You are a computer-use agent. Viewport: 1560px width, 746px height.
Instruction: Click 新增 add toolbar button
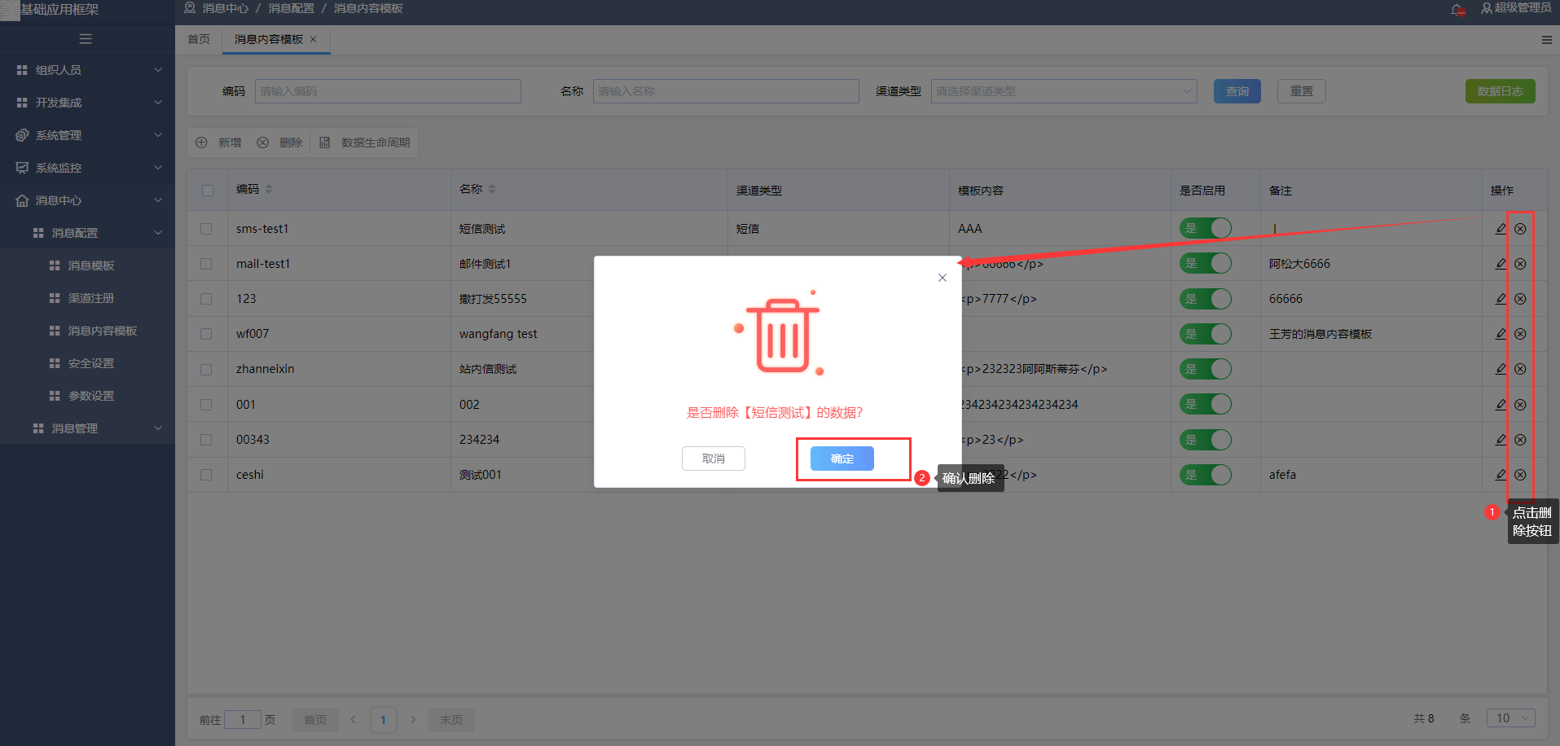pyautogui.click(x=219, y=143)
